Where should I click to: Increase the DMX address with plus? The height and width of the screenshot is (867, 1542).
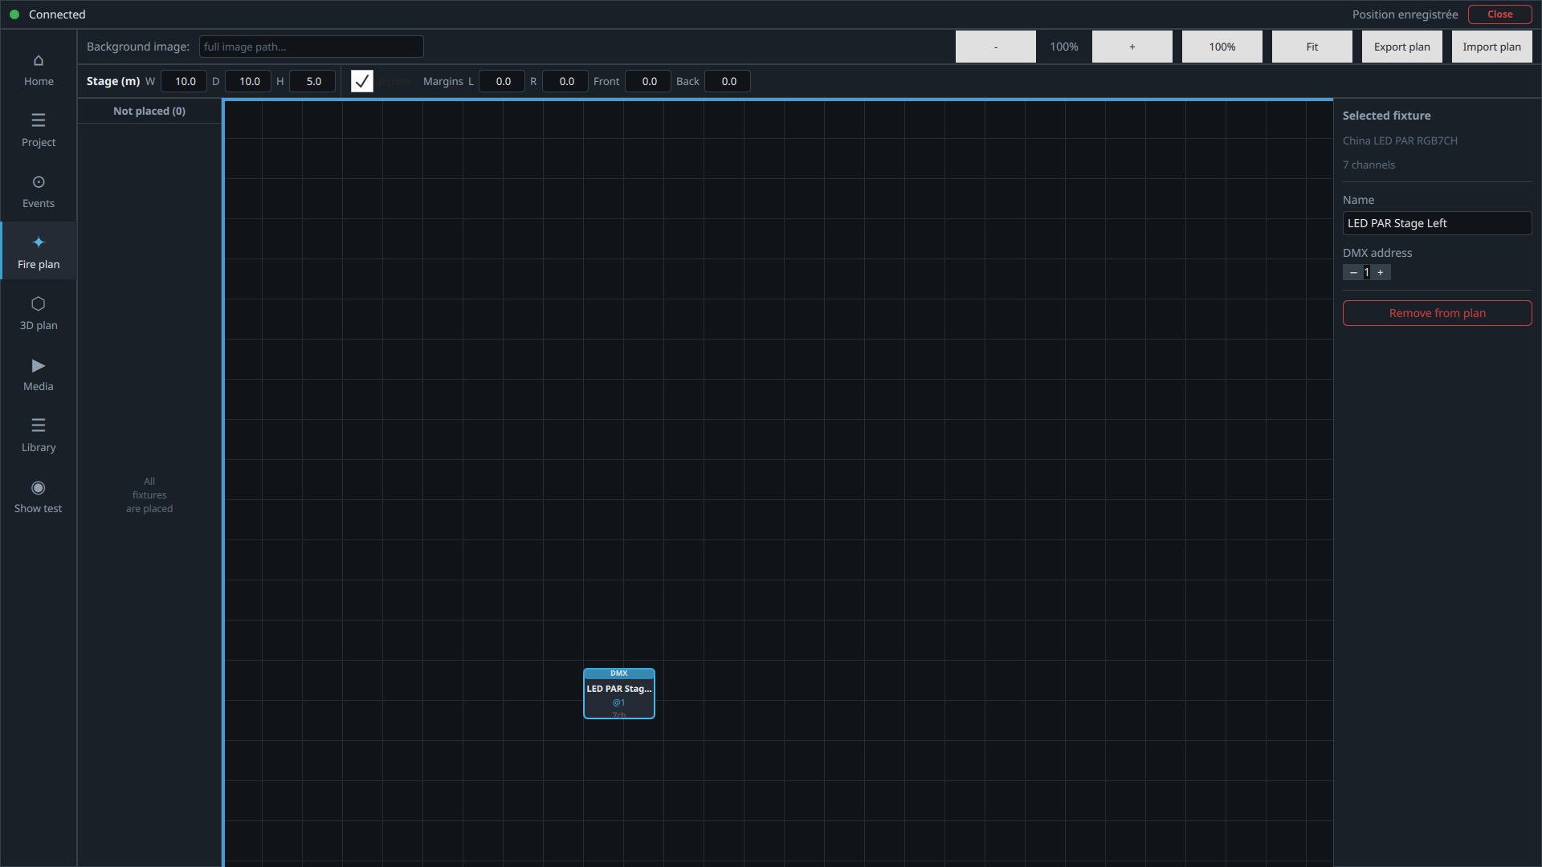point(1381,273)
